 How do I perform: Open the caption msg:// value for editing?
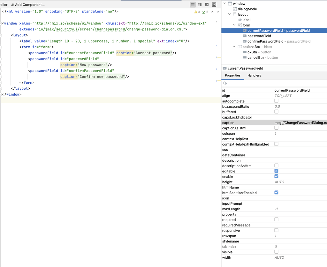(300, 123)
